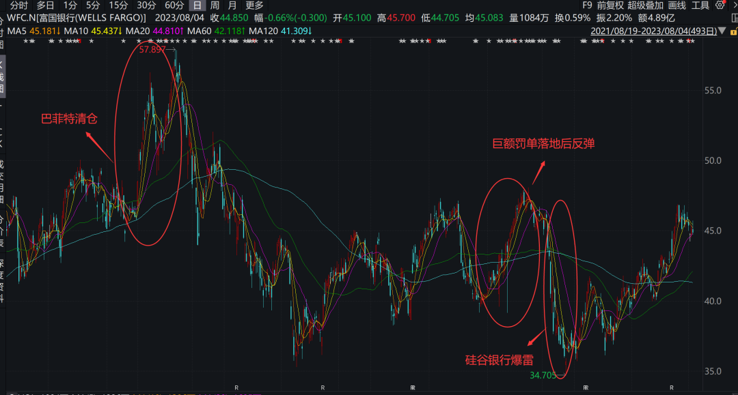Click the MA5 45.181 indicator label

(34, 31)
